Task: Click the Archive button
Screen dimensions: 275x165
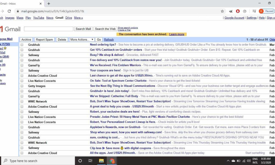Action: point(26,40)
